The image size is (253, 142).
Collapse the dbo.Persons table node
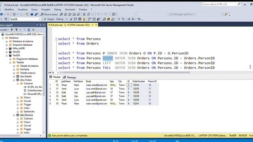coord(14,115)
